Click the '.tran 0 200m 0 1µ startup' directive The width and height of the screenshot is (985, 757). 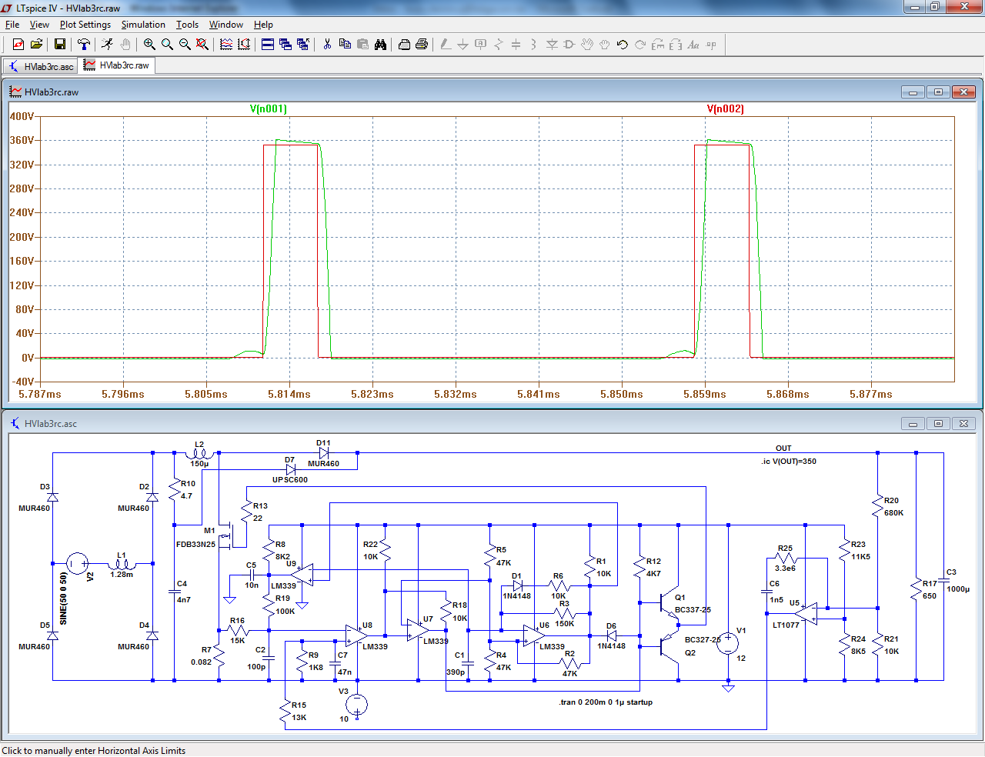pos(606,702)
